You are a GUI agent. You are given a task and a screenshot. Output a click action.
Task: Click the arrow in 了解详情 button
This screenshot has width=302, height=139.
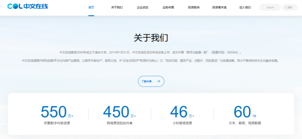pyautogui.click(x=158, y=81)
